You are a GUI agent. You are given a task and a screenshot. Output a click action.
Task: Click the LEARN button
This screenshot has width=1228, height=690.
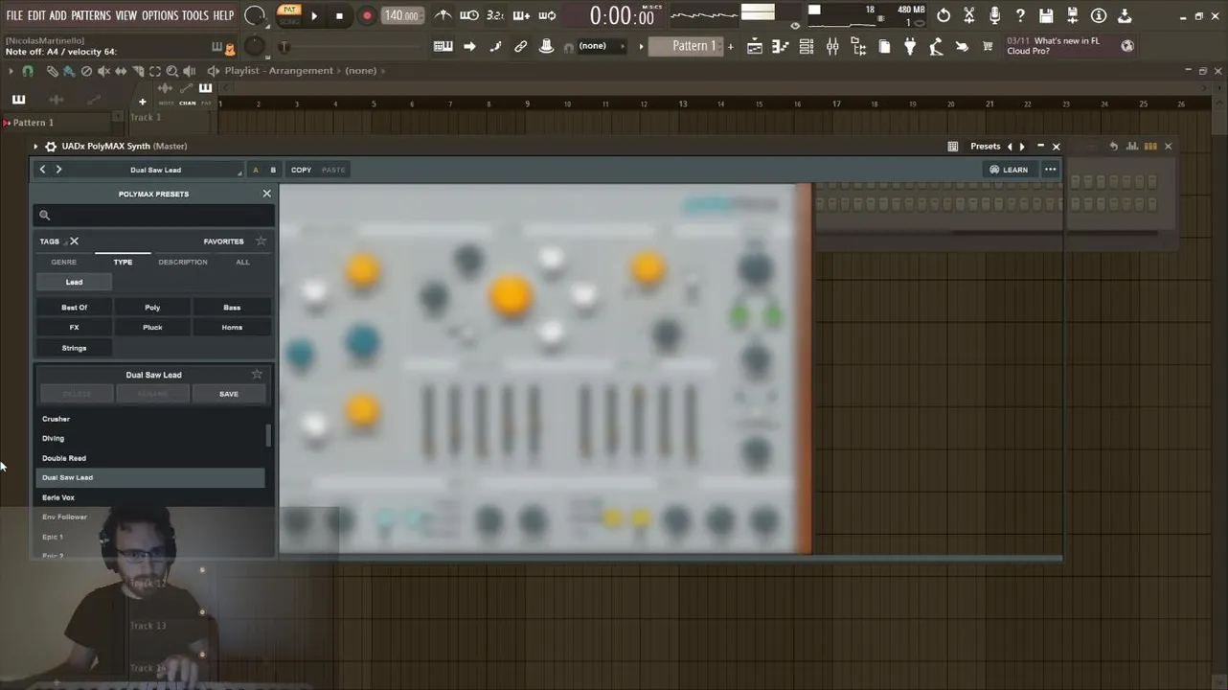coord(1008,170)
